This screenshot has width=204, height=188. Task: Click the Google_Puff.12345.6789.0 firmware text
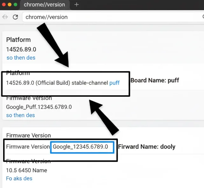(x=39, y=107)
